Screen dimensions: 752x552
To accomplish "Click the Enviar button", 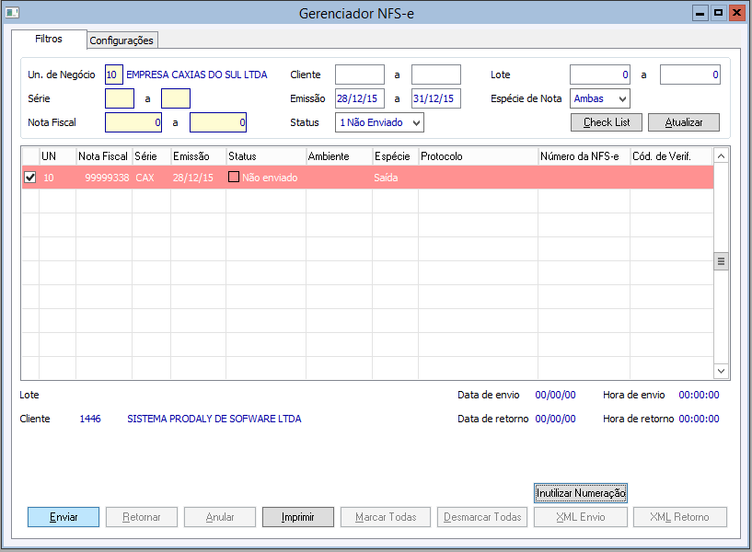I will pyautogui.click(x=64, y=517).
